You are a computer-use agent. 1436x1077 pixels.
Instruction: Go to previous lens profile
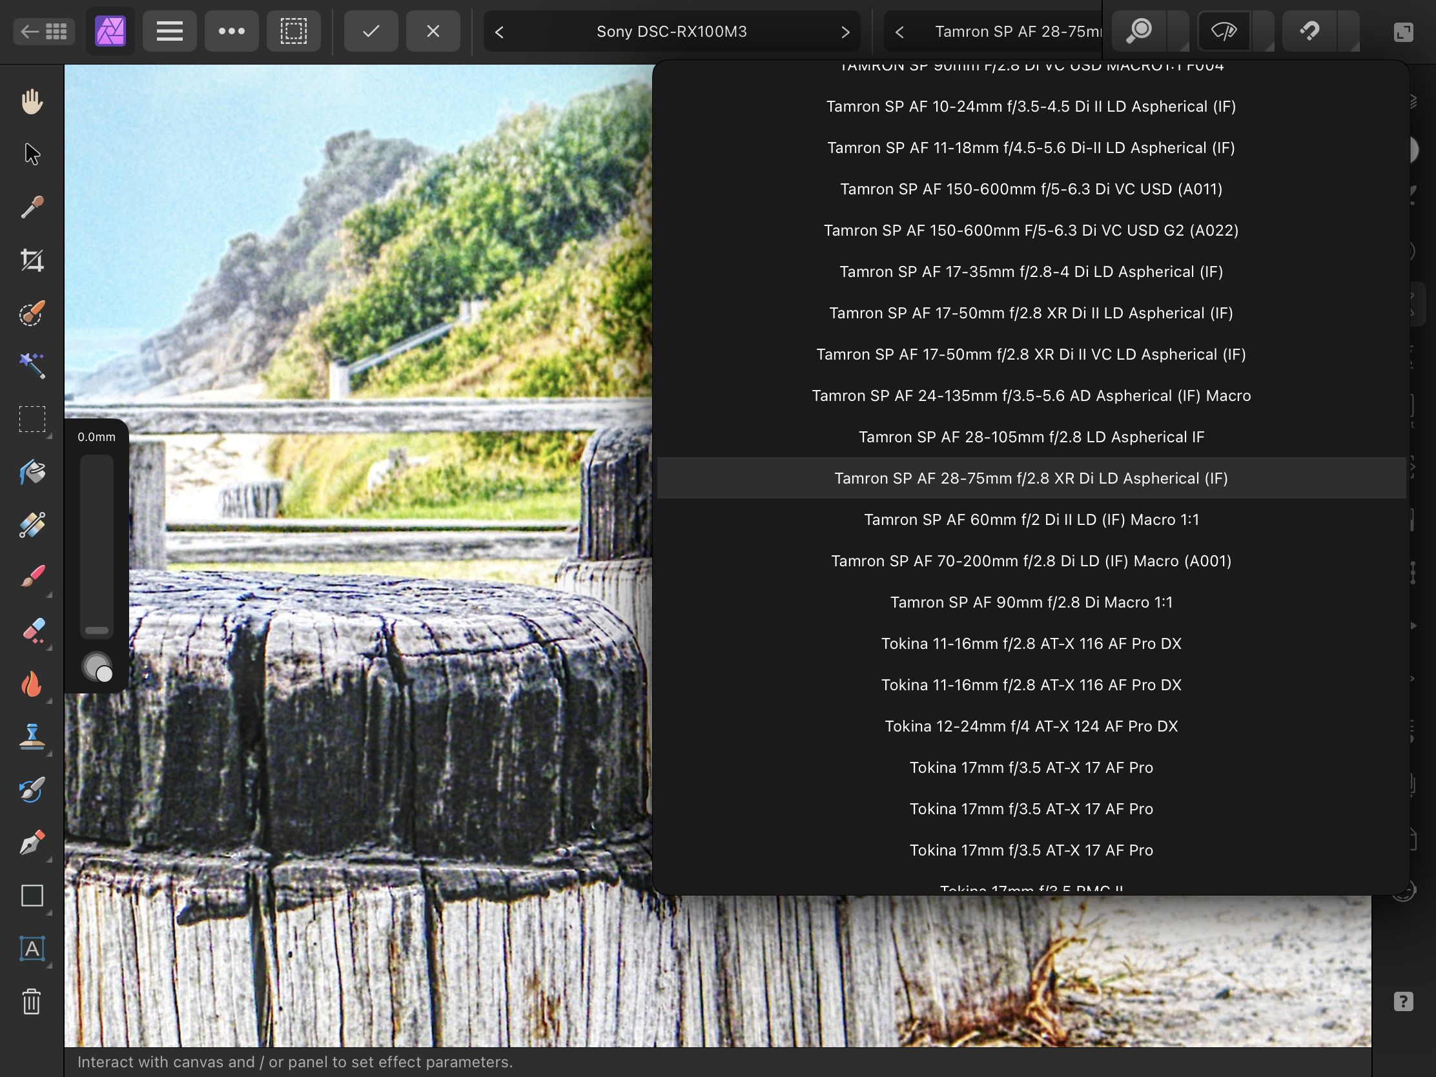tap(899, 31)
